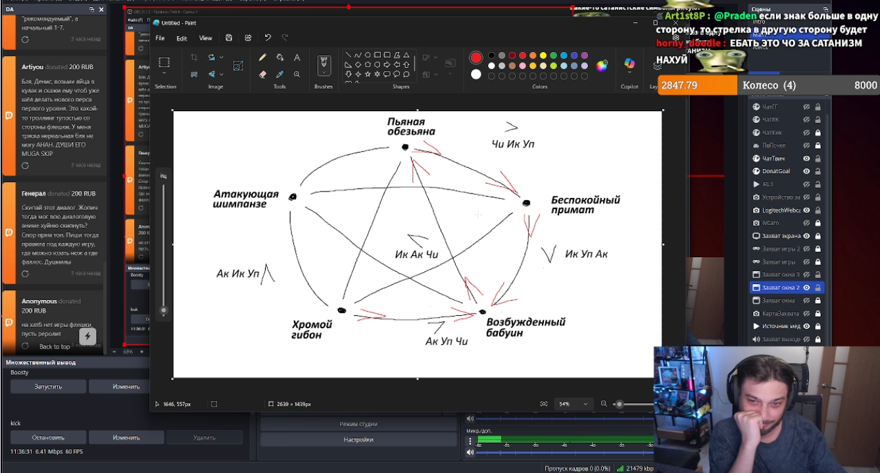The image size is (880, 473).
Task: Click the speaker icon of Микр./доп. mixer
Action: click(x=470, y=452)
